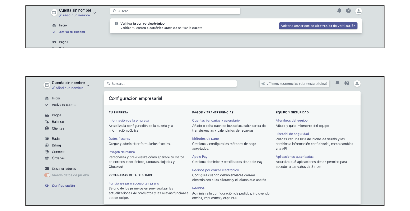Click the user avatar icon in the upper window

[x=358, y=11]
